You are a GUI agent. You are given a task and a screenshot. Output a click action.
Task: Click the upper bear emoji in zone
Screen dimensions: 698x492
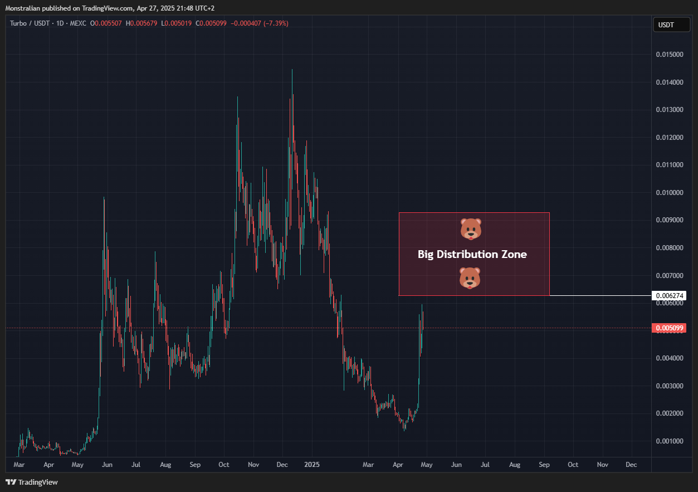[471, 229]
